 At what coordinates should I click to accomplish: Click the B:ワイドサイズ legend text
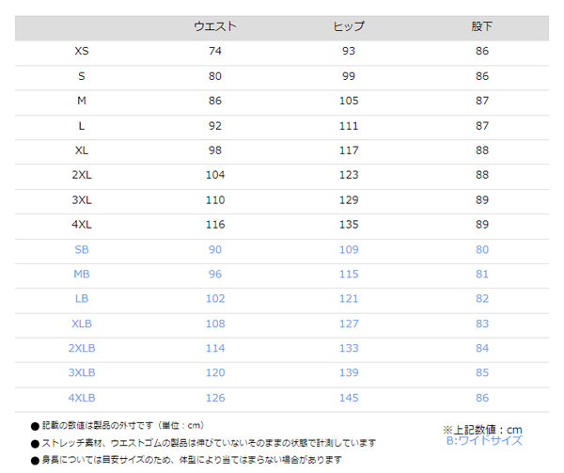pyautogui.click(x=484, y=441)
